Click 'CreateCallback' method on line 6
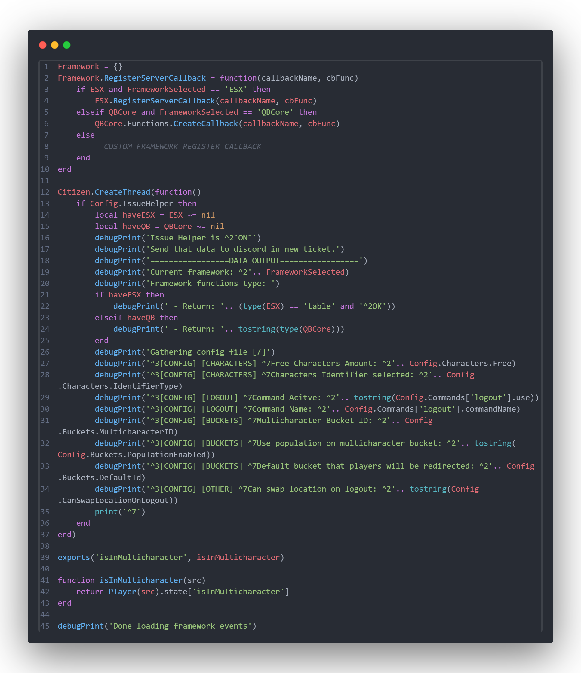The height and width of the screenshot is (673, 581). (x=205, y=124)
